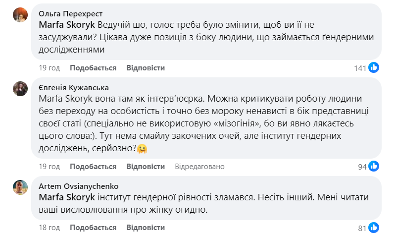Click the like reaction icon with 81 count
The image size is (397, 236).
pyautogui.click(x=374, y=228)
